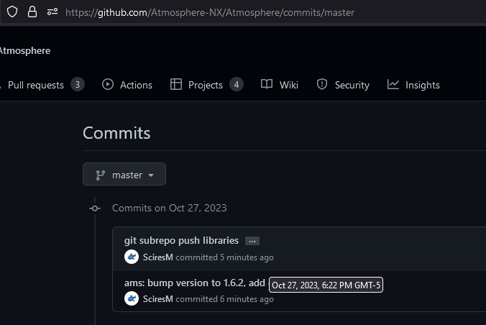
Task: Open the 'git subrepo push libraries' commit
Action: (182, 241)
